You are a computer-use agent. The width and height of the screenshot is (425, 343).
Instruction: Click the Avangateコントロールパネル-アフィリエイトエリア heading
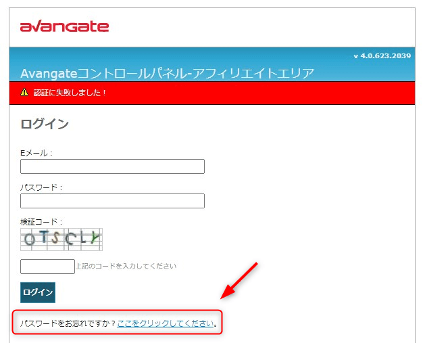coord(168,73)
